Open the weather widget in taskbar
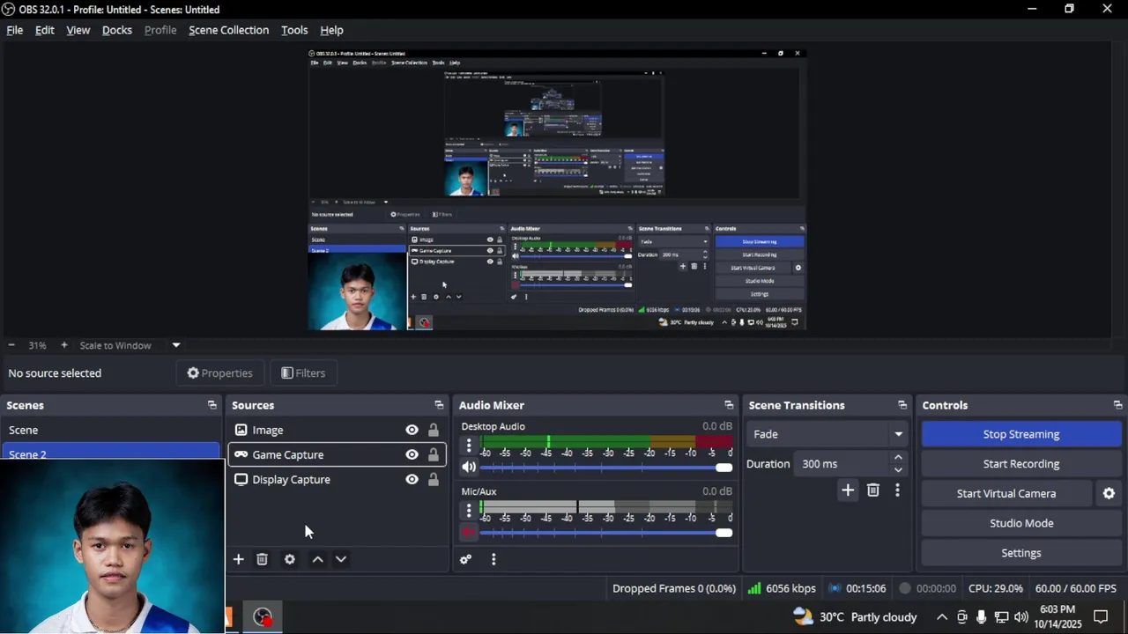This screenshot has height=634, width=1128. pyautogui.click(x=855, y=616)
